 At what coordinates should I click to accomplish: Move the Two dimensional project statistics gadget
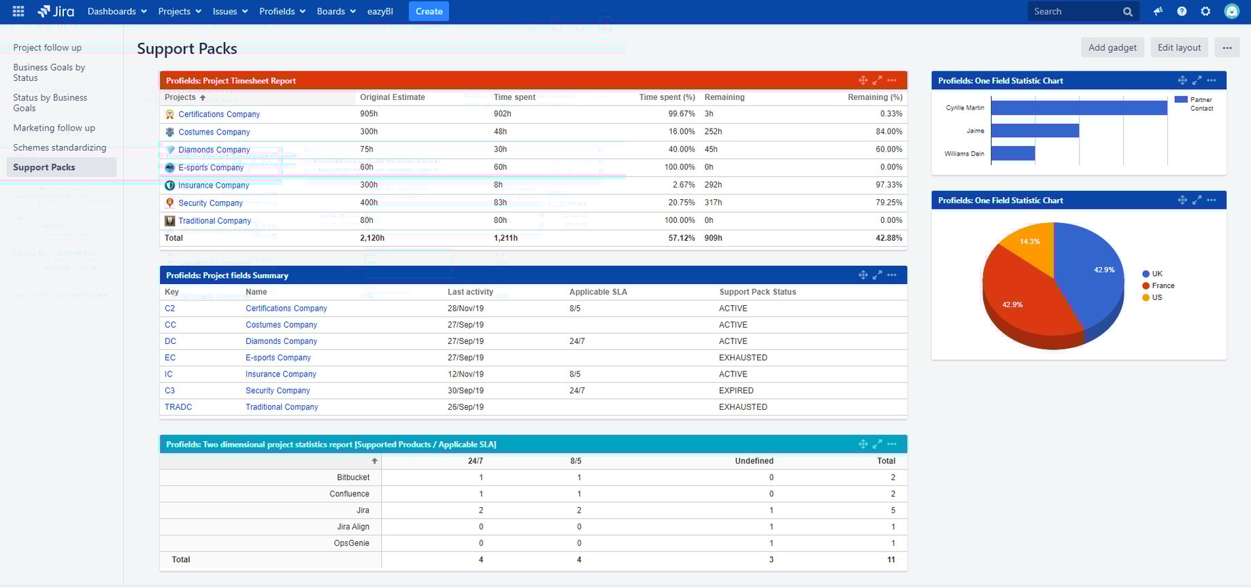pos(863,444)
